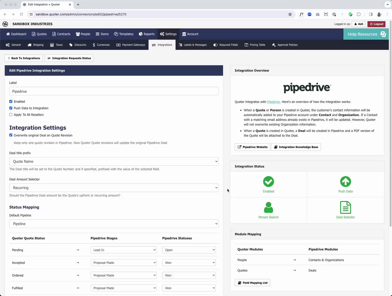Switch to the General settings tab

click(x=13, y=45)
